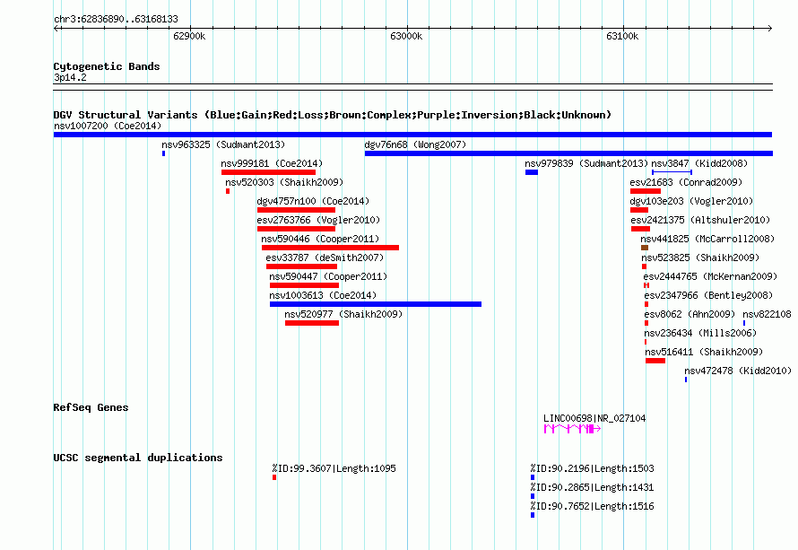Click nsv1003613 (Coe2014) gain variant label
This screenshot has width=798, height=550.
coord(323,295)
